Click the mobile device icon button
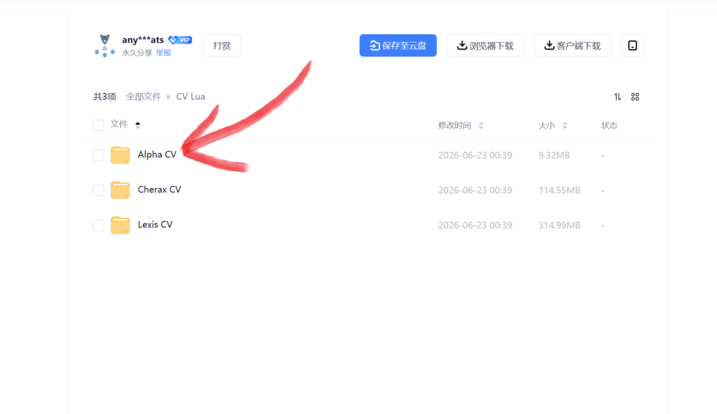Viewport: 717px width, 414px height. tap(632, 45)
